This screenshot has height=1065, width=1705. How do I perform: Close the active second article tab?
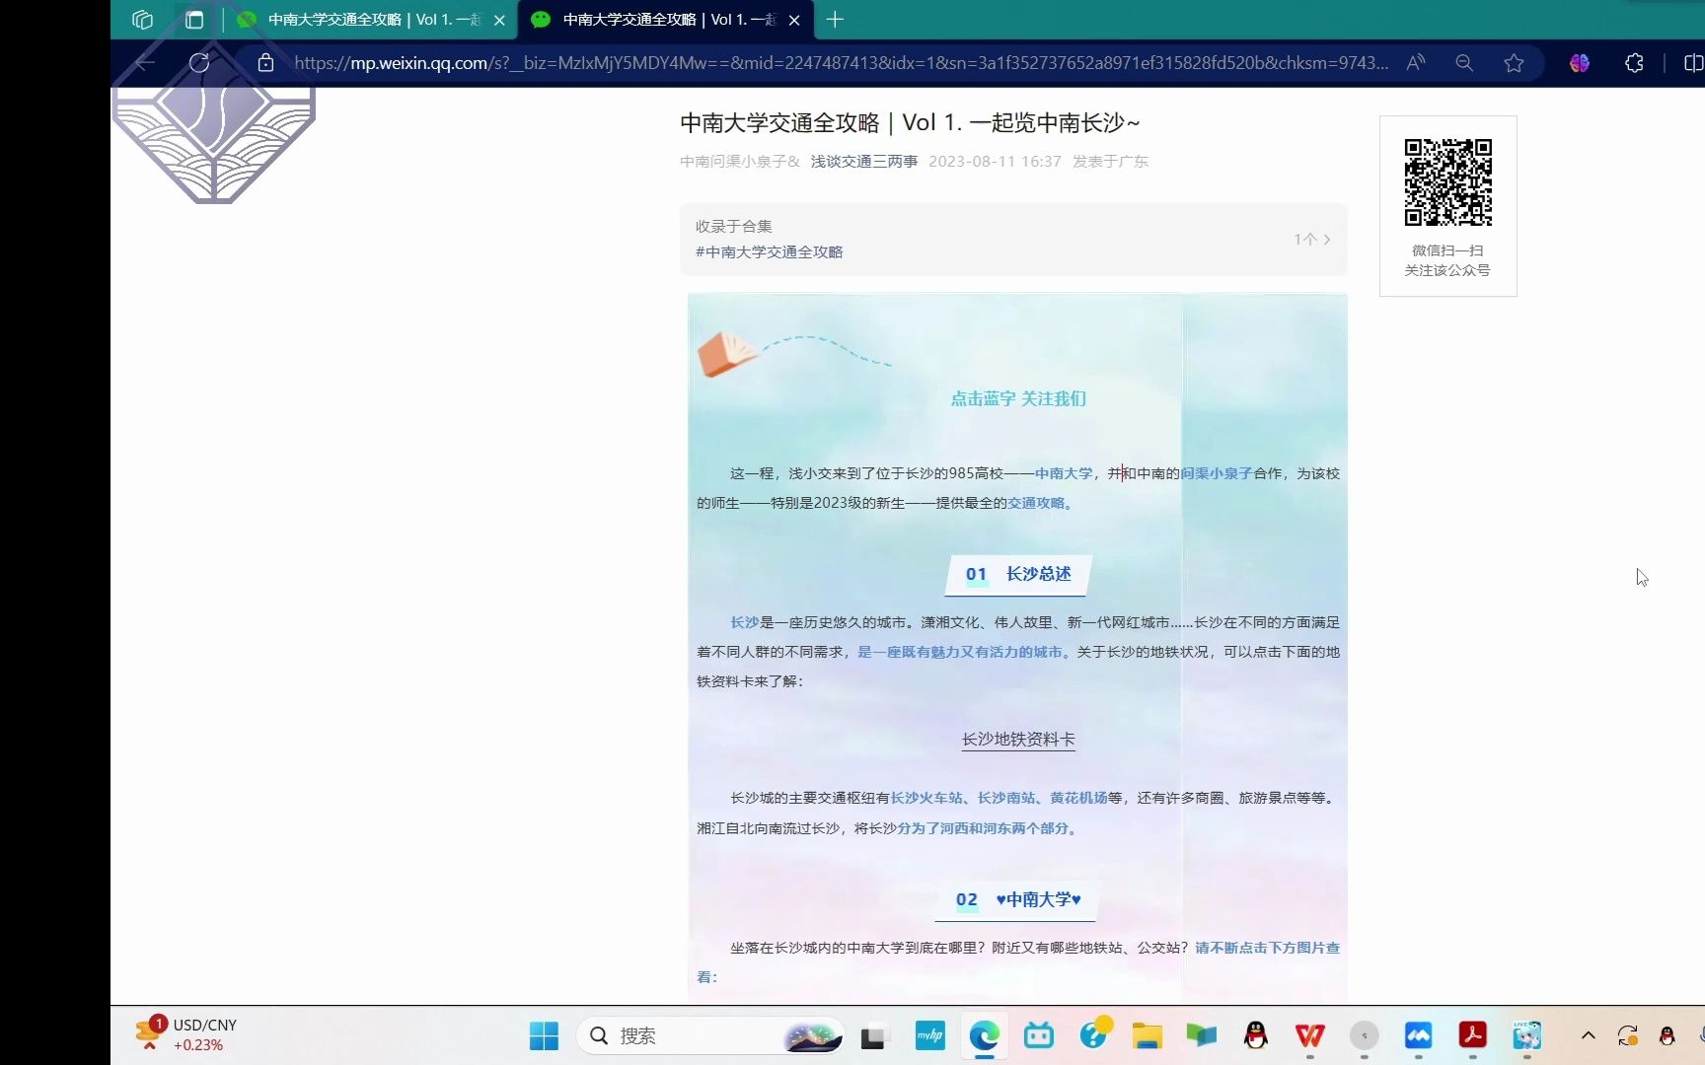coord(794,20)
